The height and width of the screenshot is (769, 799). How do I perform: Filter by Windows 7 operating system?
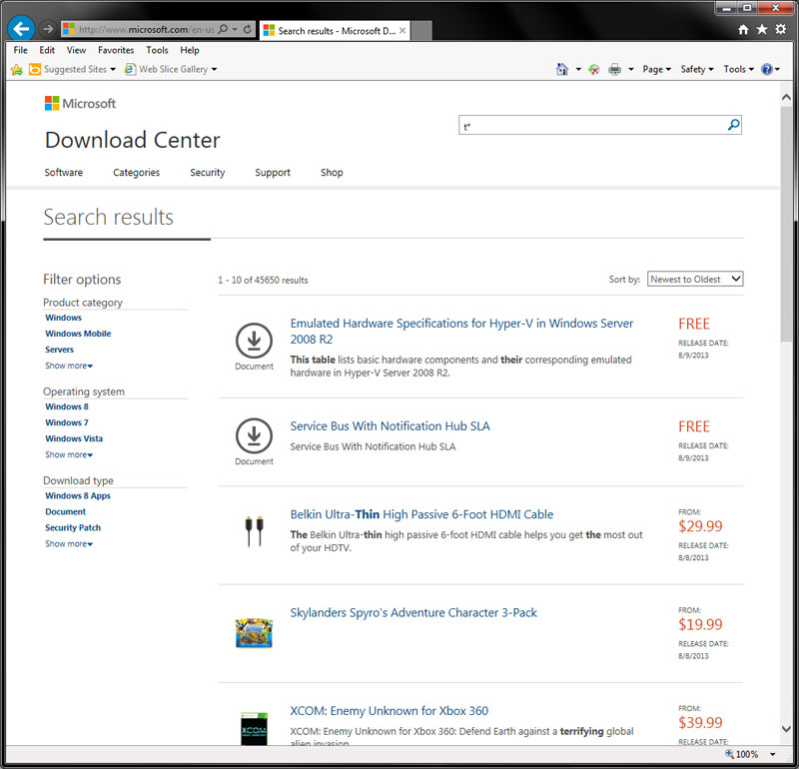click(x=67, y=422)
